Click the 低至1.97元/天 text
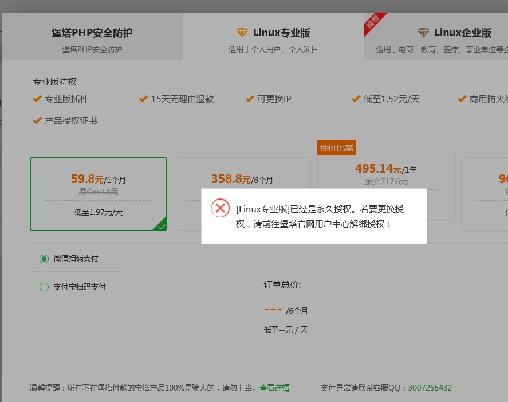The image size is (508, 402). [99, 212]
